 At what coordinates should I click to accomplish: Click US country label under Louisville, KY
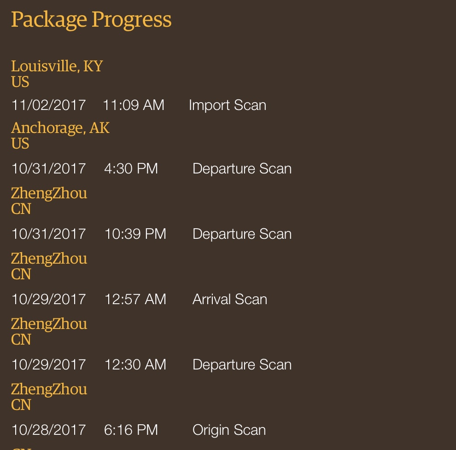(x=20, y=82)
